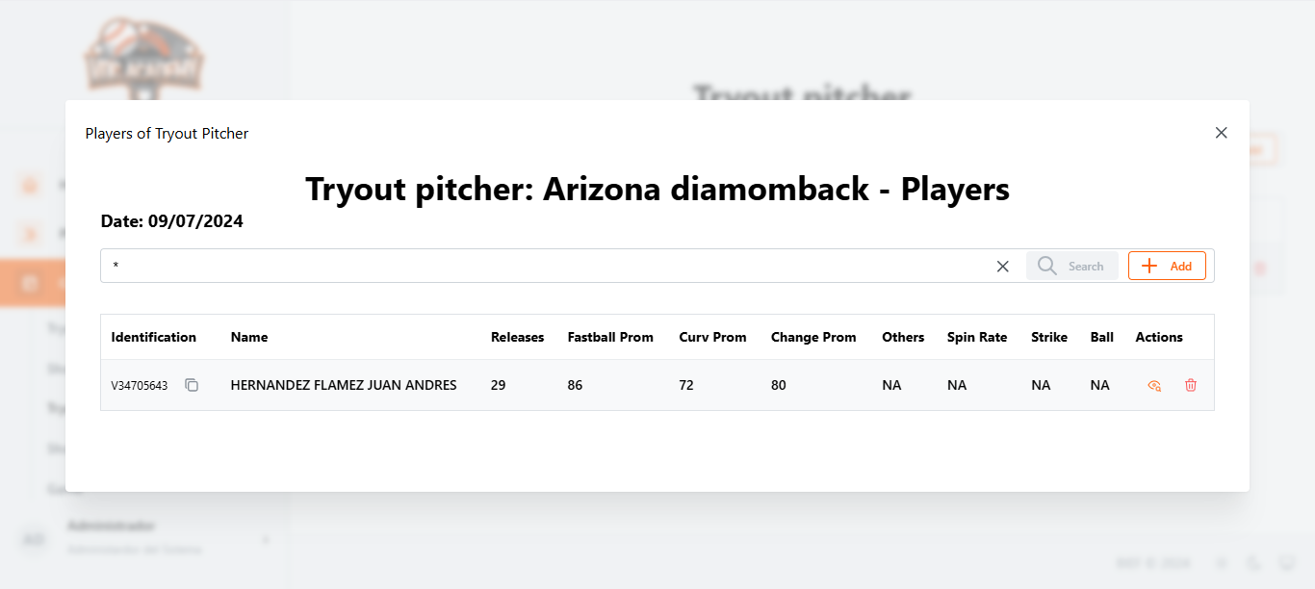1315x589 pixels.
Task: Click the Identification column header
Action: (154, 337)
